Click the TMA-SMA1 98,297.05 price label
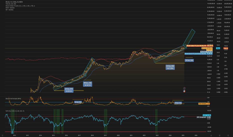 (206, 52)
